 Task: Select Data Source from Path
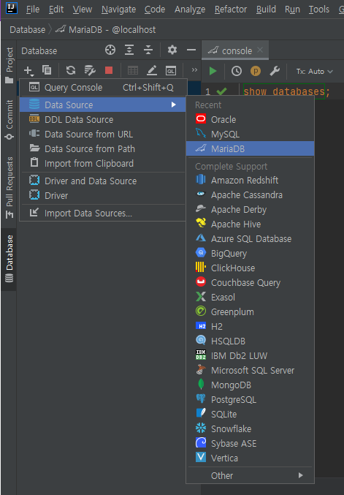click(102, 148)
